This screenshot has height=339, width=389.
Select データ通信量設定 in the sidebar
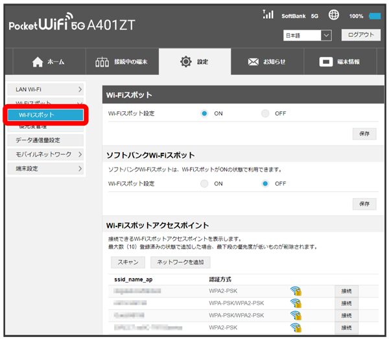[49, 140]
